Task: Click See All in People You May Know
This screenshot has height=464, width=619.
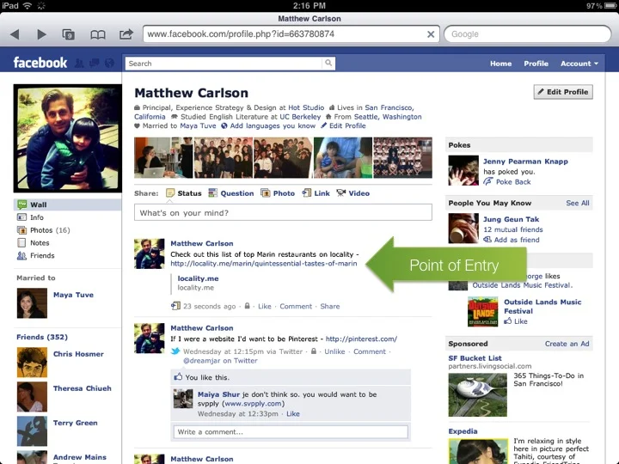Action: (578, 203)
